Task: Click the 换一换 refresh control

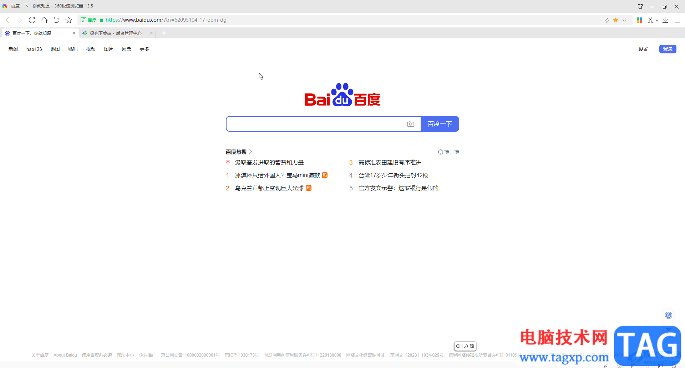Action: (448, 152)
